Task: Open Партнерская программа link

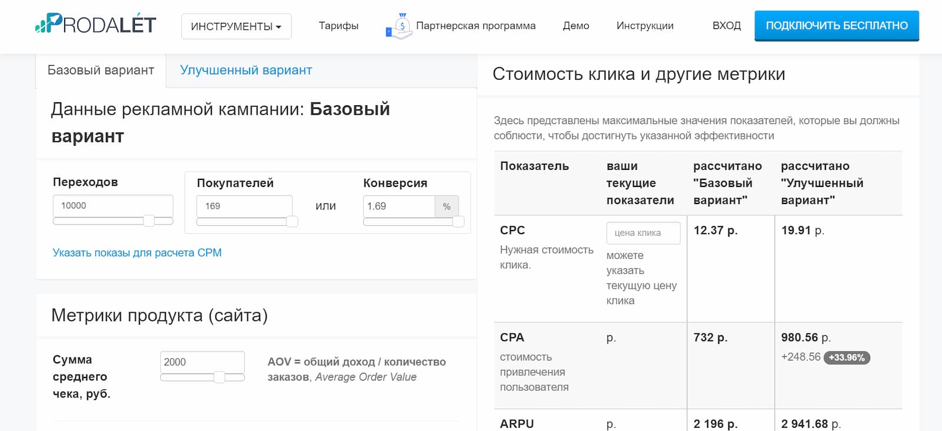Action: 476,26
